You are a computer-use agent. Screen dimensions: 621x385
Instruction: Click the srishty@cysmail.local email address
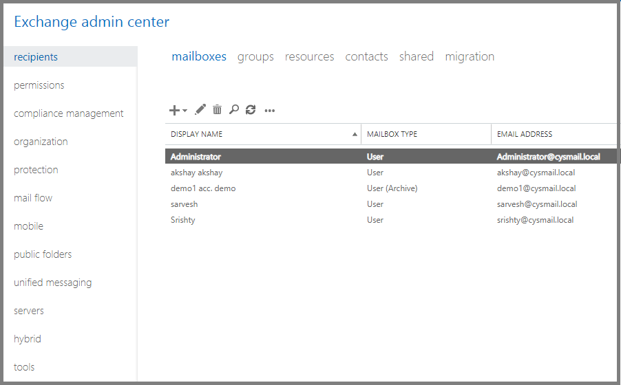point(535,220)
